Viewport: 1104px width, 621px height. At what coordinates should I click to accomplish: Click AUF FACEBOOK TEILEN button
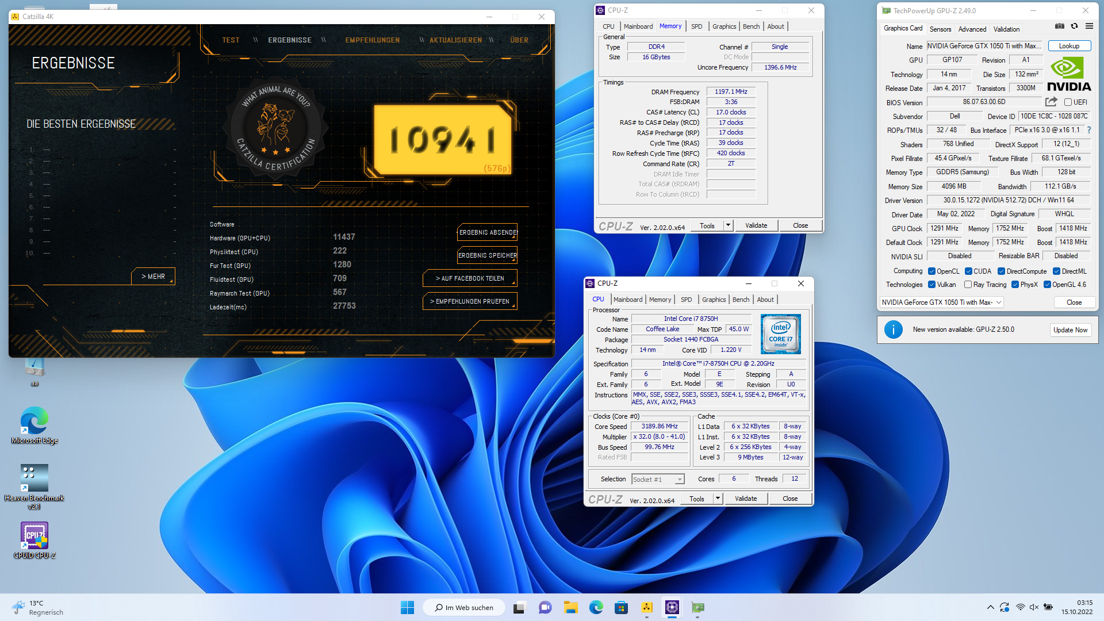470,278
